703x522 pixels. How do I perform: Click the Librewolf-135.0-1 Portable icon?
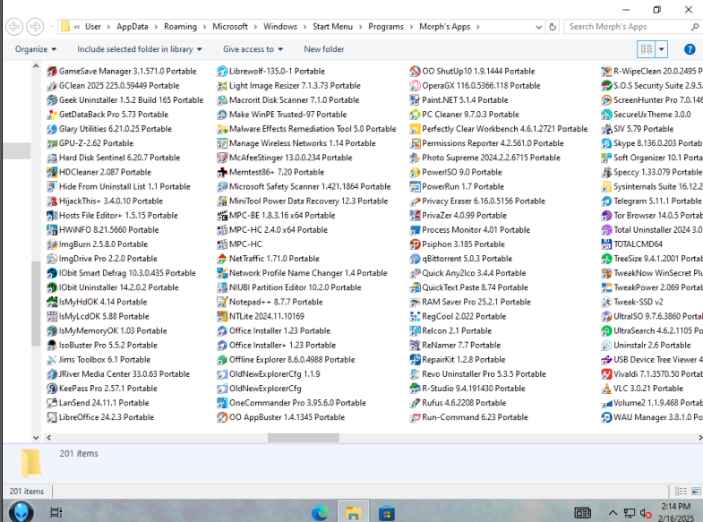222,72
